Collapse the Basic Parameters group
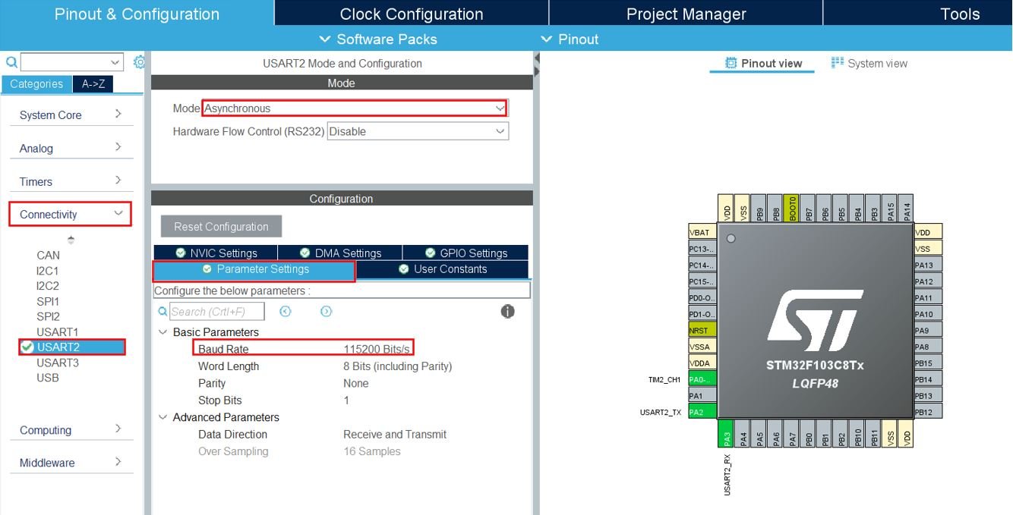1013x515 pixels. [163, 332]
